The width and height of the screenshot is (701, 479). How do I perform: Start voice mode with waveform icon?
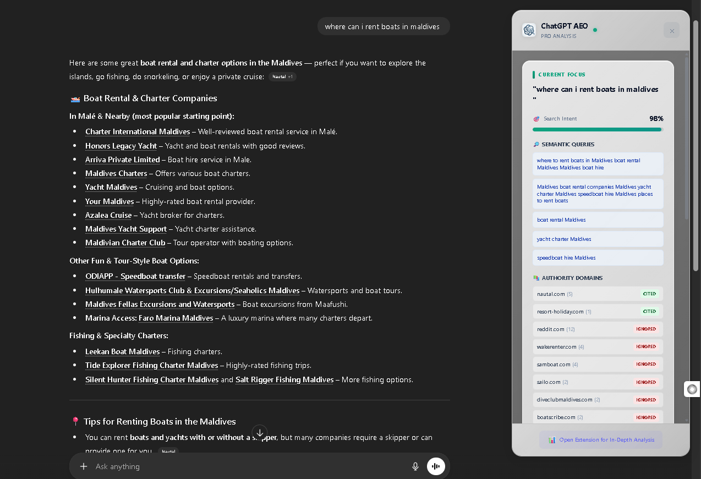(x=436, y=466)
